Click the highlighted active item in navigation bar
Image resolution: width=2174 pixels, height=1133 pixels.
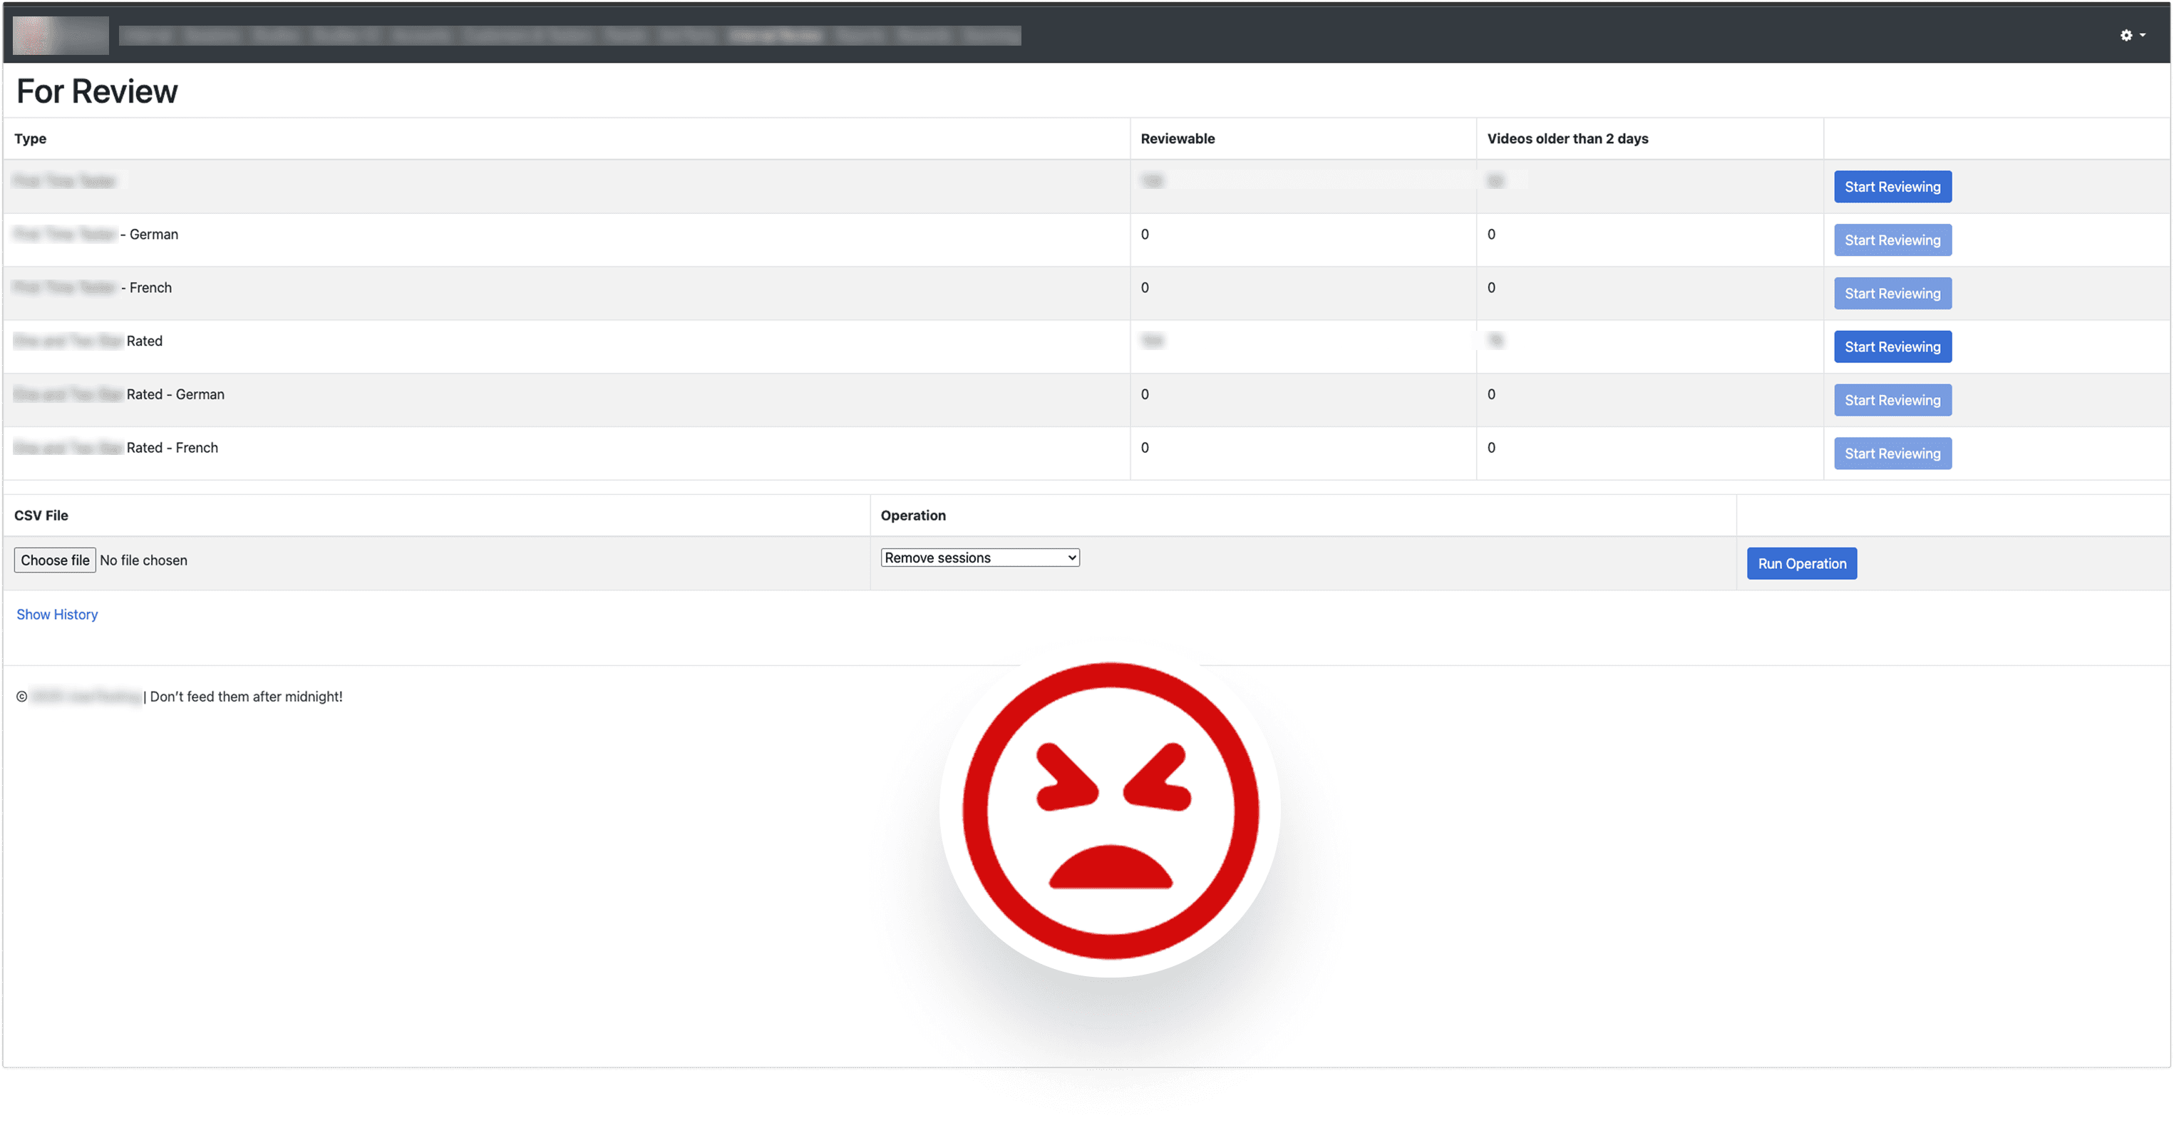pos(776,36)
